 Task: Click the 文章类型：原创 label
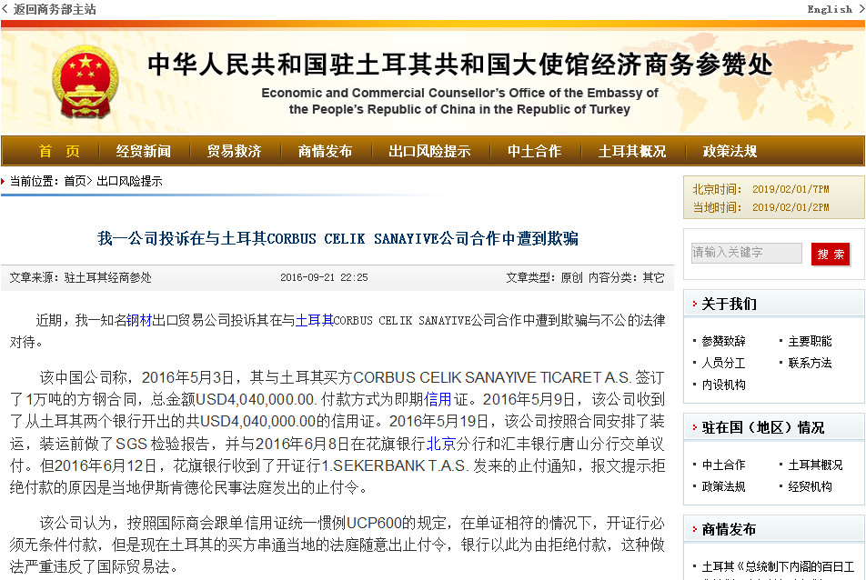pos(545,277)
